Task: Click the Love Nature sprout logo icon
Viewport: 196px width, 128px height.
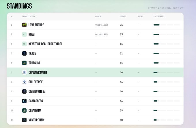Action: coord(24,25)
